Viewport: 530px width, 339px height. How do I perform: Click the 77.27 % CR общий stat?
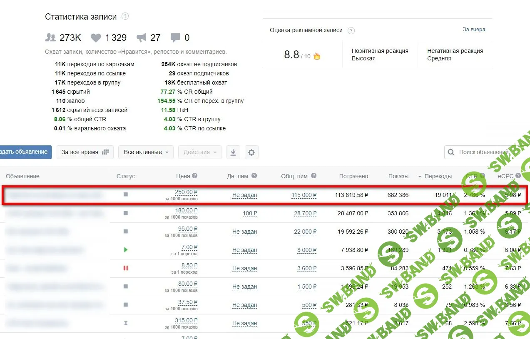coord(187,92)
